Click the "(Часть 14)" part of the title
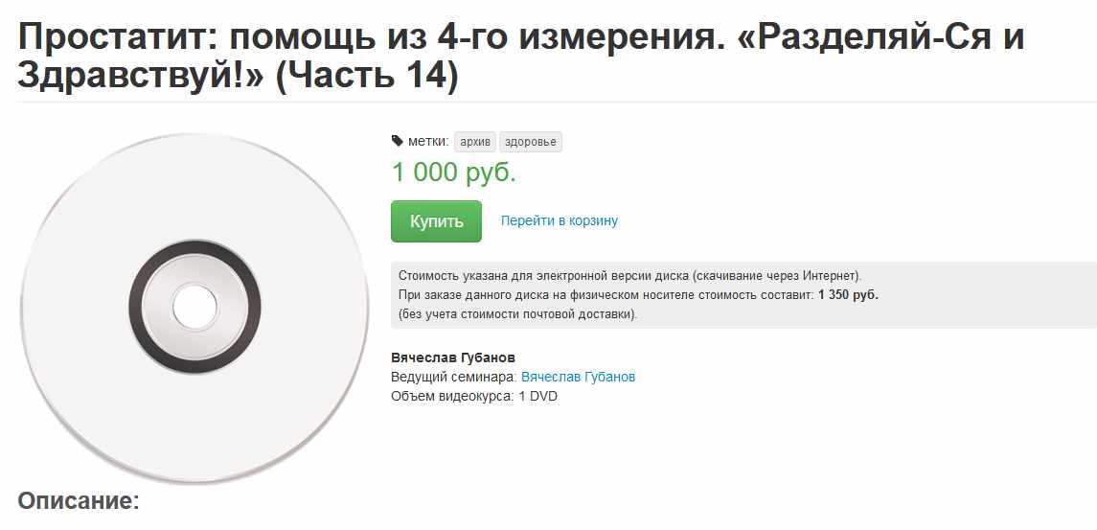The width and height of the screenshot is (1097, 530). pyautogui.click(x=367, y=77)
